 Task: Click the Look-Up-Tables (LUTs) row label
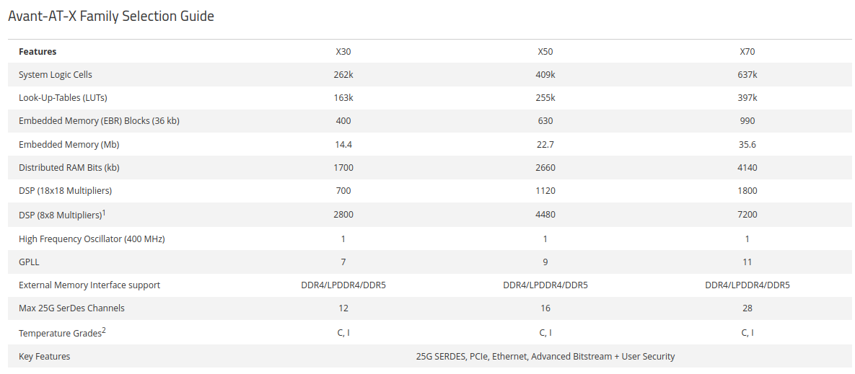tap(63, 98)
